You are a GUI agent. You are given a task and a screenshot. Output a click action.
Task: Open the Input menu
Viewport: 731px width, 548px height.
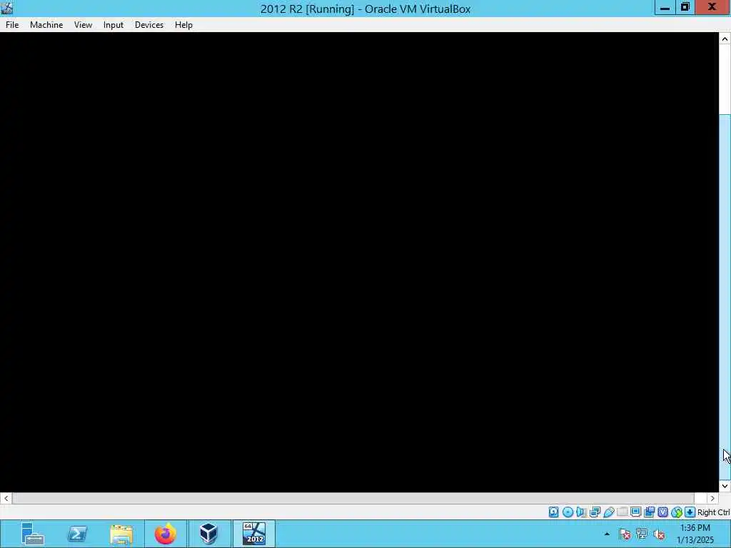pyautogui.click(x=114, y=25)
